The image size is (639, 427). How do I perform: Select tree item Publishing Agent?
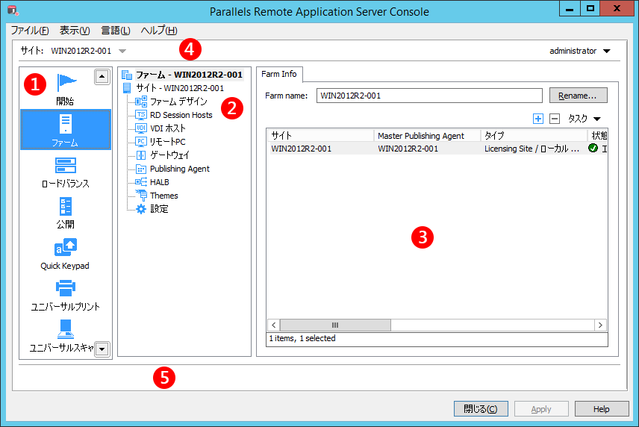[x=180, y=169]
